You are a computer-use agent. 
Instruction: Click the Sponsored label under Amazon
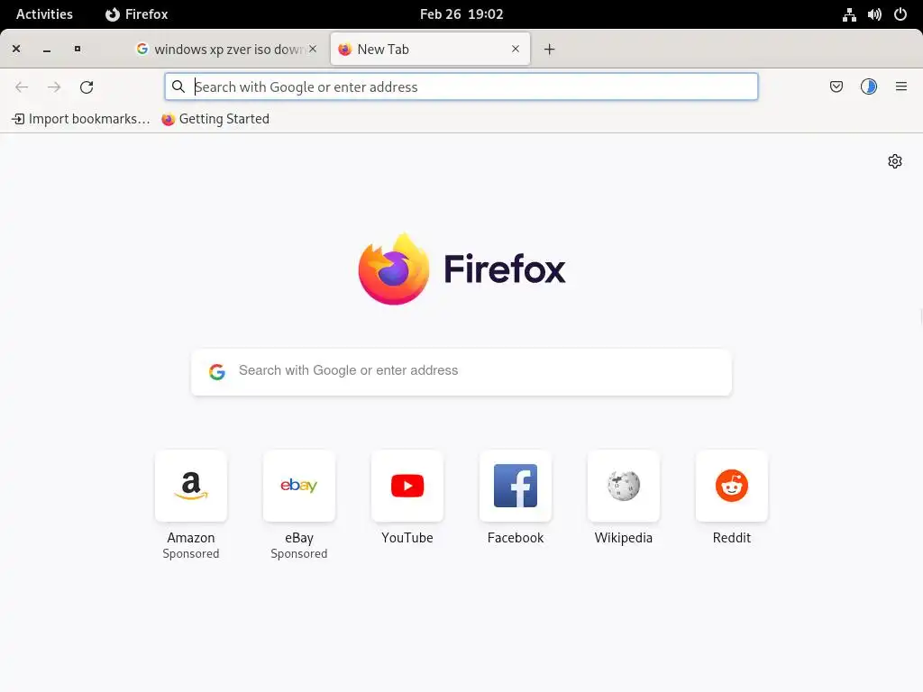point(191,554)
